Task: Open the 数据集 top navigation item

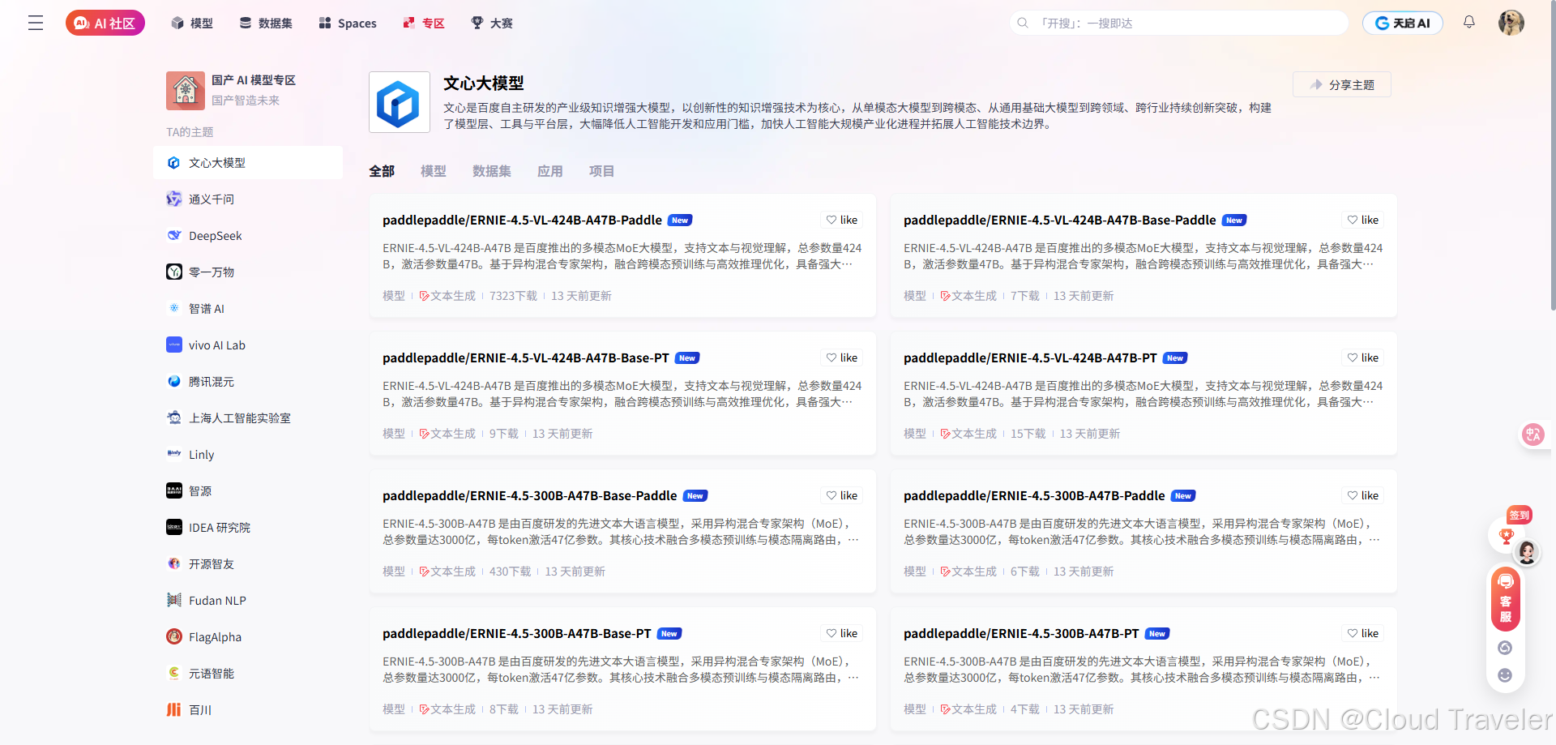Action: click(266, 23)
